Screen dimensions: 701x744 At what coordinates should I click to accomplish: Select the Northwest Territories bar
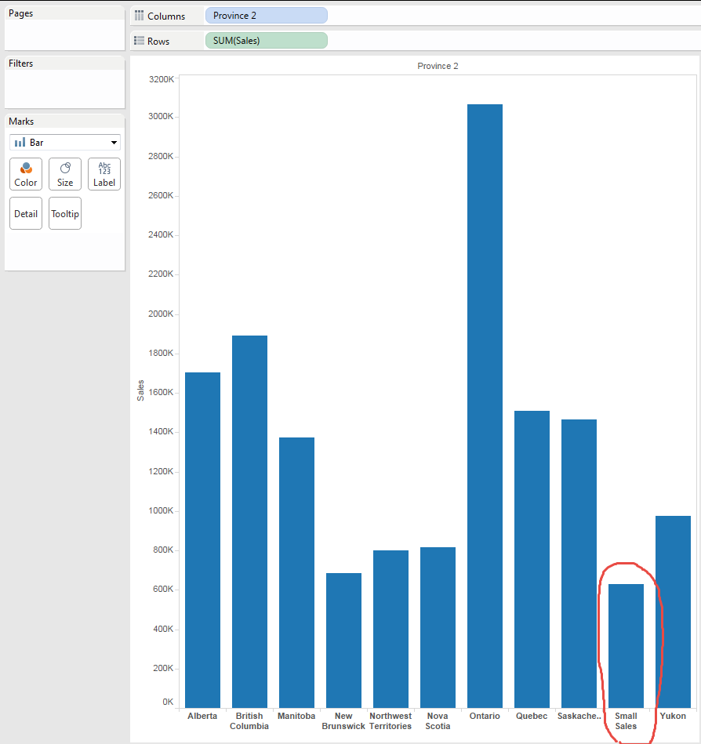point(390,630)
